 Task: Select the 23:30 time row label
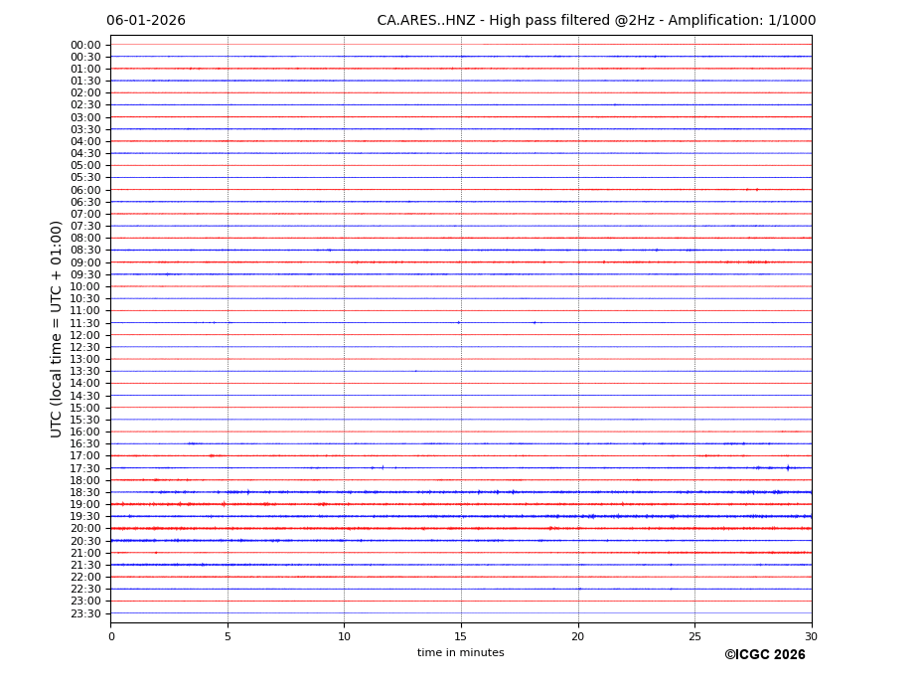click(85, 613)
